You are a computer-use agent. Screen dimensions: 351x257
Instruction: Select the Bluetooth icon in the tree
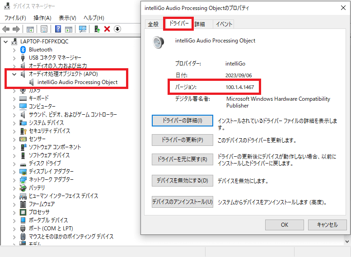tap(23, 50)
